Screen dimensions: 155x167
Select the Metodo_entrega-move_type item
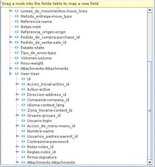coord(46,16)
